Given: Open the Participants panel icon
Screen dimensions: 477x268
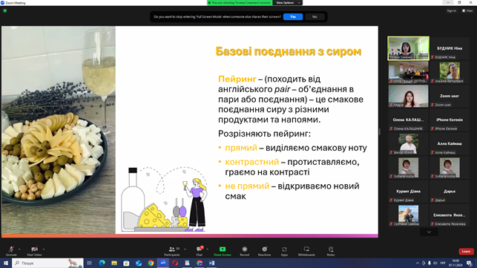Looking at the screenshot, I should point(172,249).
